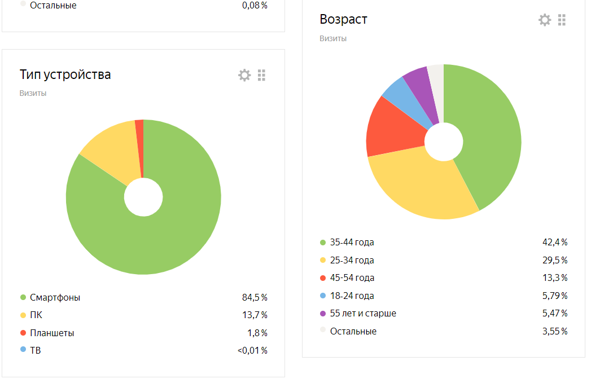Screen dimensions: 591x392
Task: Select the 55 лет и старше label
Action: 363,313
